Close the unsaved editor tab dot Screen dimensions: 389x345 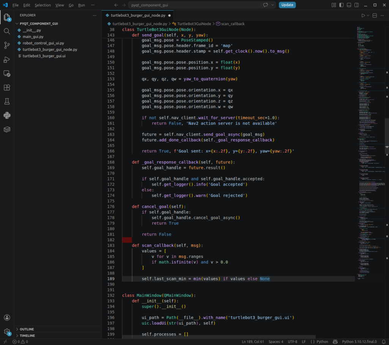pyautogui.click(x=169, y=16)
